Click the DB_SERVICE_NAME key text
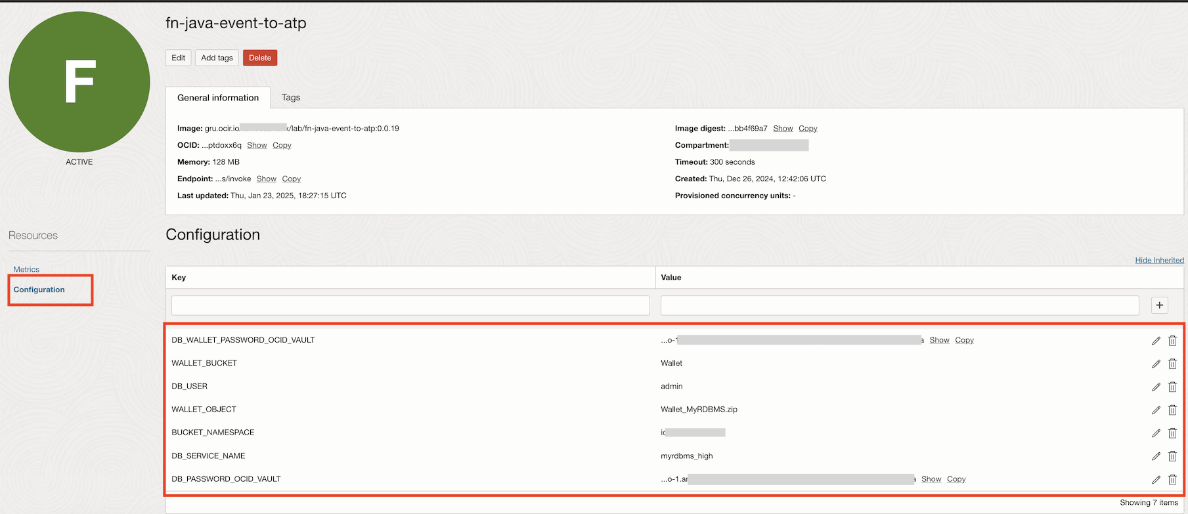 [x=208, y=456]
